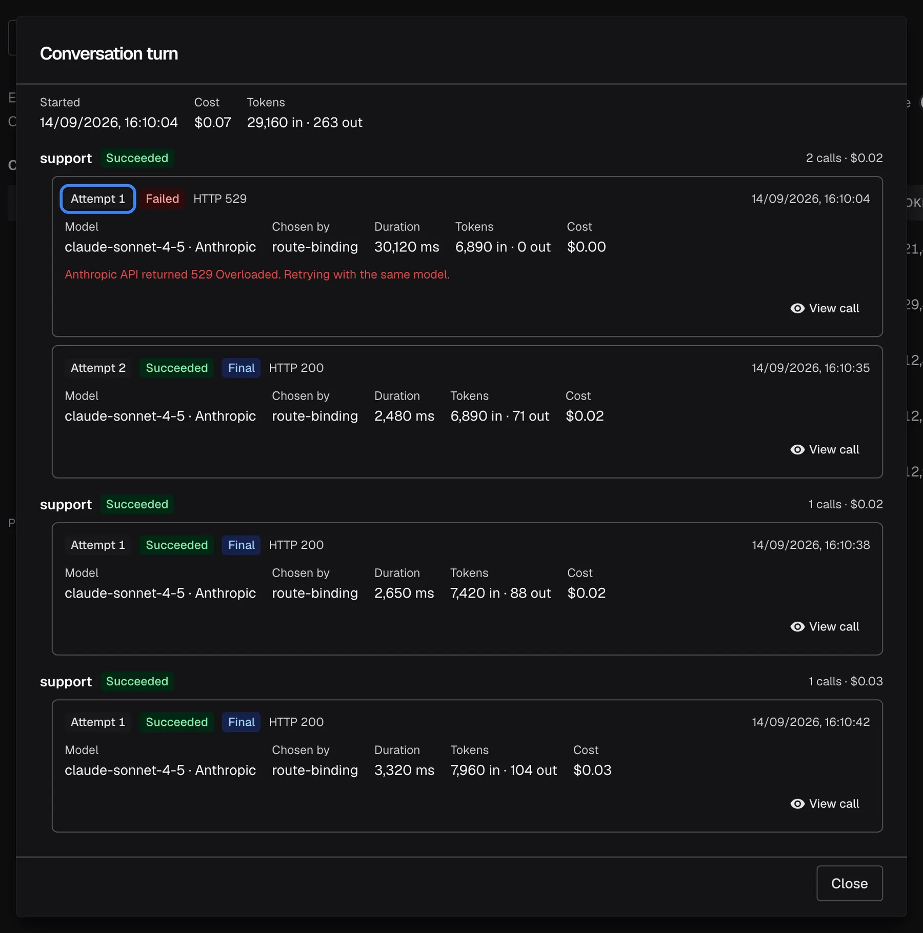Click the total cost $0.07
The height and width of the screenshot is (933, 923).
212,122
